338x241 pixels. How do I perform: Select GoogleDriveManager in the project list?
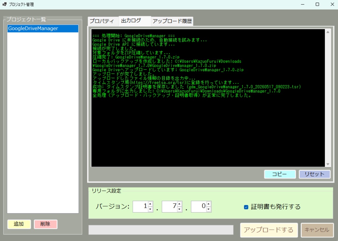[x=43, y=28]
